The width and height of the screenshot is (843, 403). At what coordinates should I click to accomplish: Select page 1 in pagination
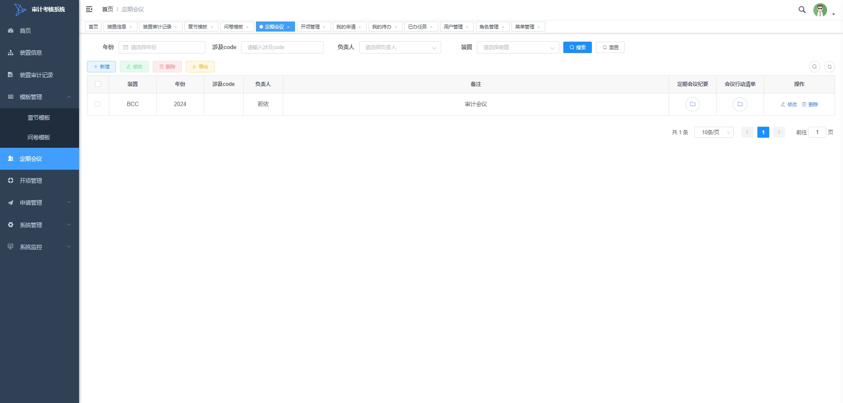pos(763,132)
